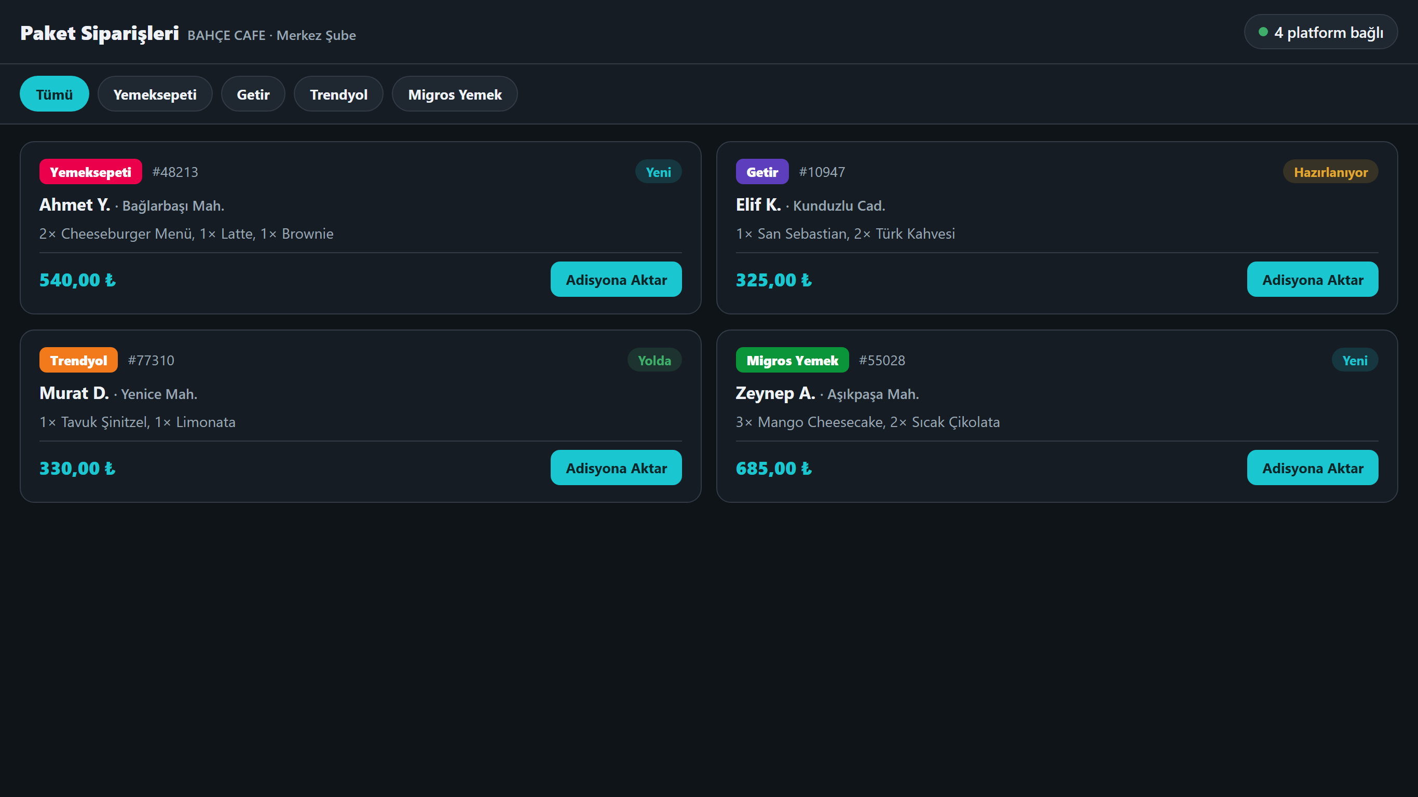Screen dimensions: 1418x797
Task: Click Adisyona Aktar for Ahmet Y. order
Action: click(616, 280)
